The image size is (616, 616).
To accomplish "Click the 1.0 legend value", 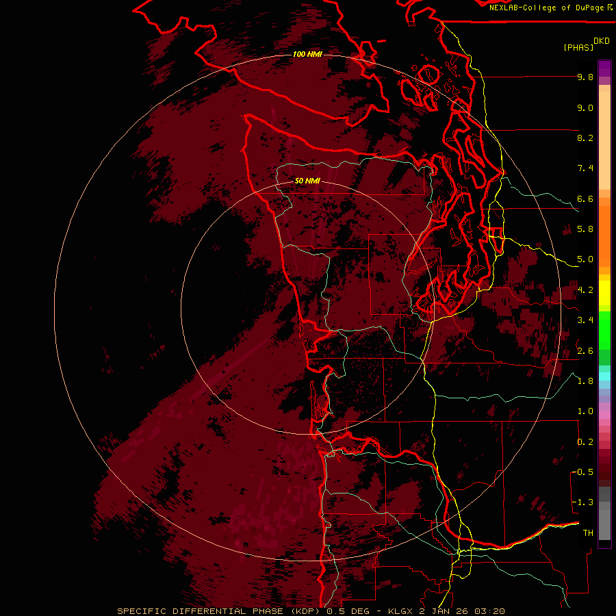I will point(585,411).
